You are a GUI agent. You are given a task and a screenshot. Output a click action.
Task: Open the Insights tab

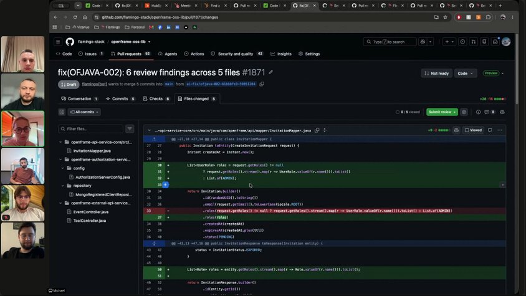coord(281,54)
